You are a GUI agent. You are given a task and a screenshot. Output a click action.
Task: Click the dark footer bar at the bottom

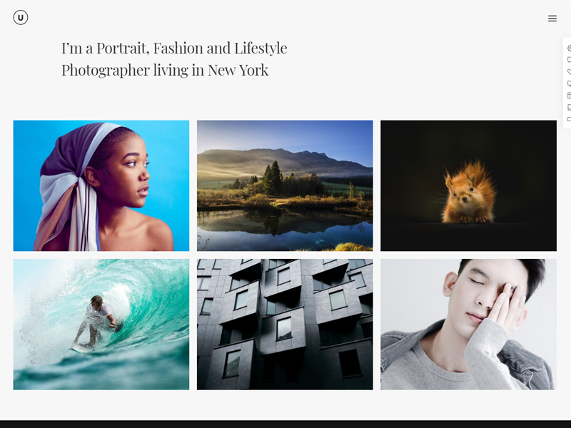tap(285, 424)
